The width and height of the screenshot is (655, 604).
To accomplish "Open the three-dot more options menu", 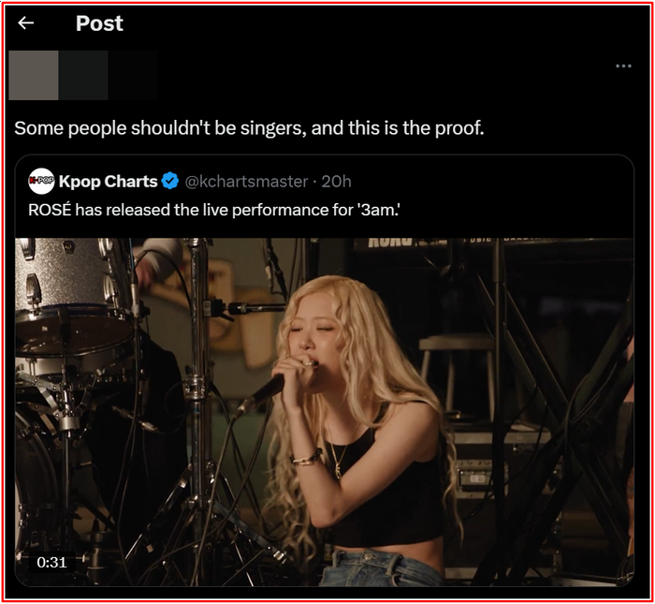I will click(x=623, y=66).
